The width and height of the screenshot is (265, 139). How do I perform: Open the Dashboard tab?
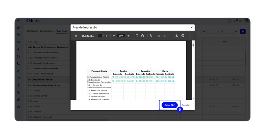(33, 31)
